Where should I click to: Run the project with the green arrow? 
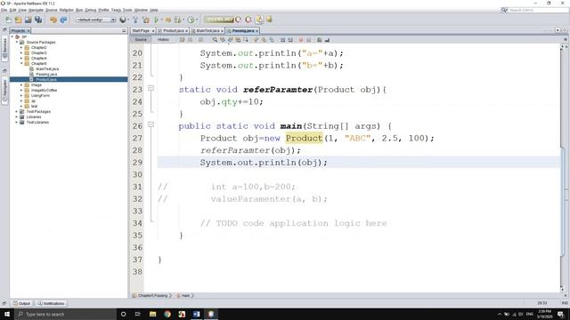157,20
